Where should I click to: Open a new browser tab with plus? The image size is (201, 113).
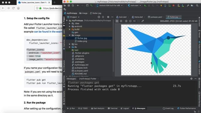(54, 3)
